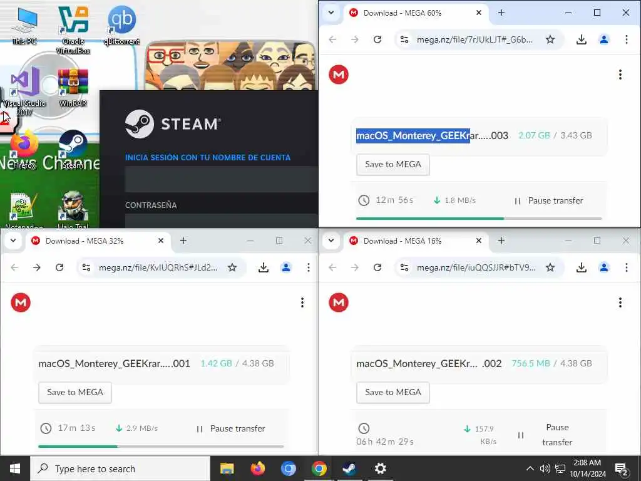Open Halo Trial desktop shortcut

click(x=73, y=210)
